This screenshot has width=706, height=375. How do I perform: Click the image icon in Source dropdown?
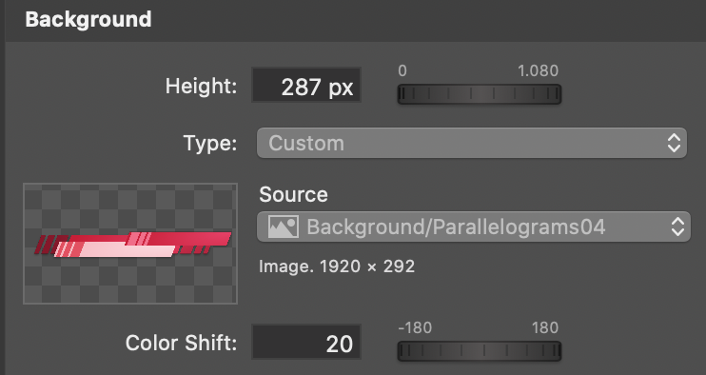click(x=284, y=227)
